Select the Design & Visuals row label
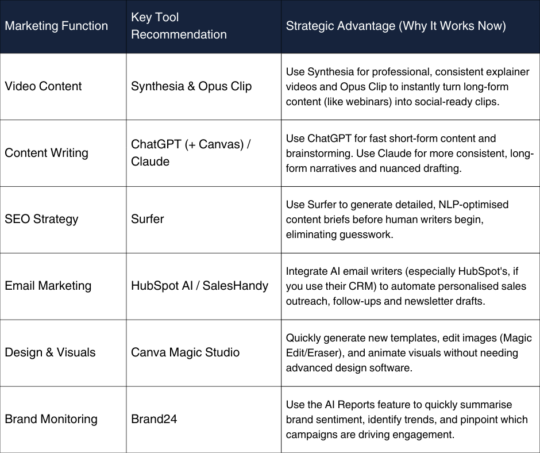Image resolution: width=540 pixels, height=453 pixels. [50, 352]
